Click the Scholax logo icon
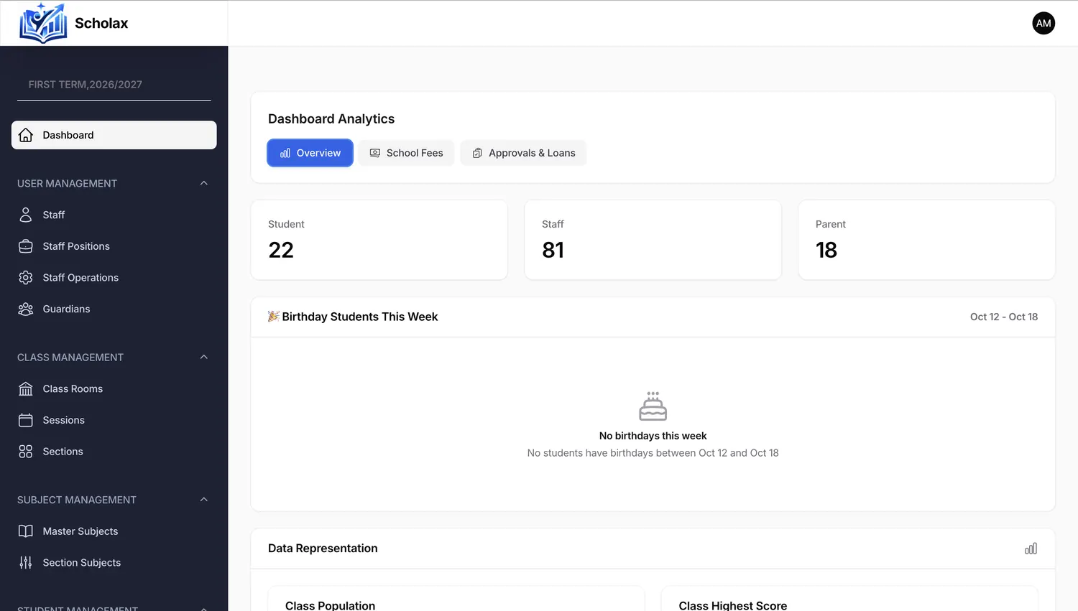 pyautogui.click(x=43, y=23)
